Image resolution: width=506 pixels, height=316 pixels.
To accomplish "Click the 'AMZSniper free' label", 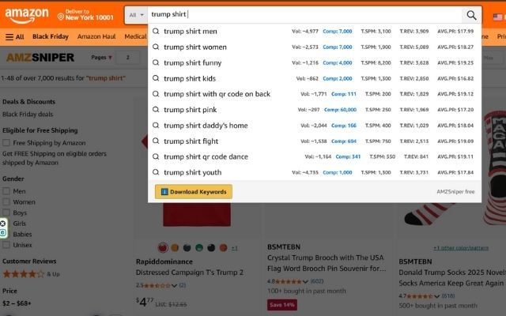I will coord(455,191).
